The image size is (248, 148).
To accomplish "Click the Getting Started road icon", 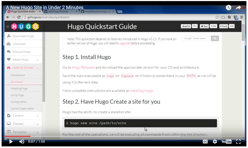I will click(x=9, y=68).
